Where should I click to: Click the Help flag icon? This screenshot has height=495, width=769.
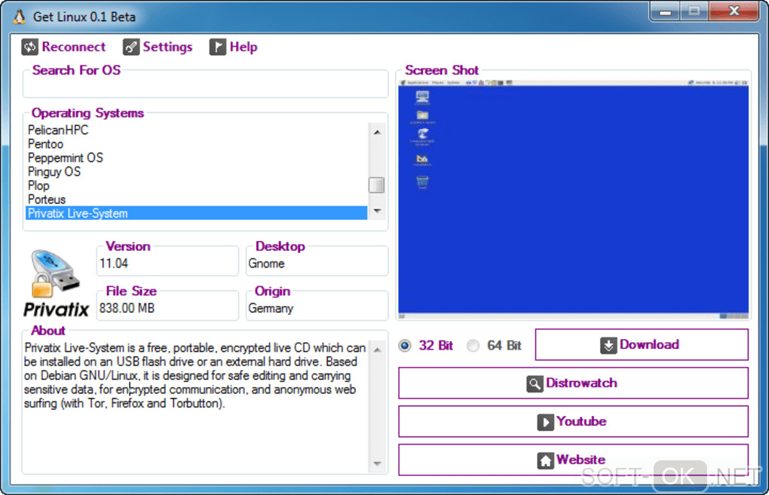(218, 47)
